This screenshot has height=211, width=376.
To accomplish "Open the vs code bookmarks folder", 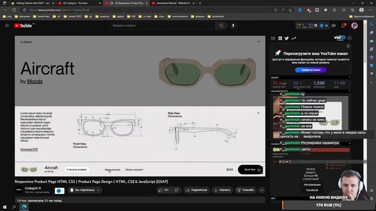I will [x=145, y=16].
